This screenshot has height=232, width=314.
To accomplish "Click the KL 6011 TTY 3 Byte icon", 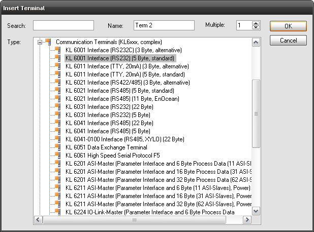I will point(58,66).
